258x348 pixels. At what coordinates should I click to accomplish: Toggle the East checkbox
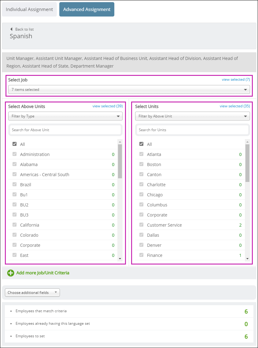pos(15,255)
